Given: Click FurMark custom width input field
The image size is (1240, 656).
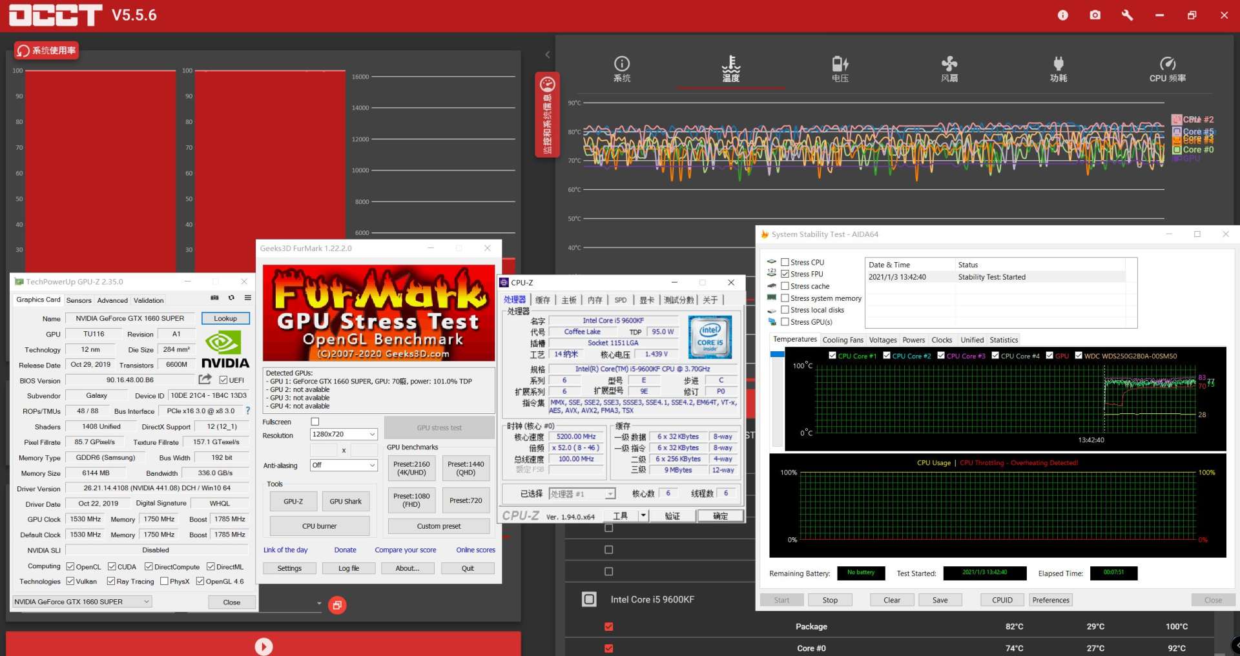Looking at the screenshot, I should 324,450.
